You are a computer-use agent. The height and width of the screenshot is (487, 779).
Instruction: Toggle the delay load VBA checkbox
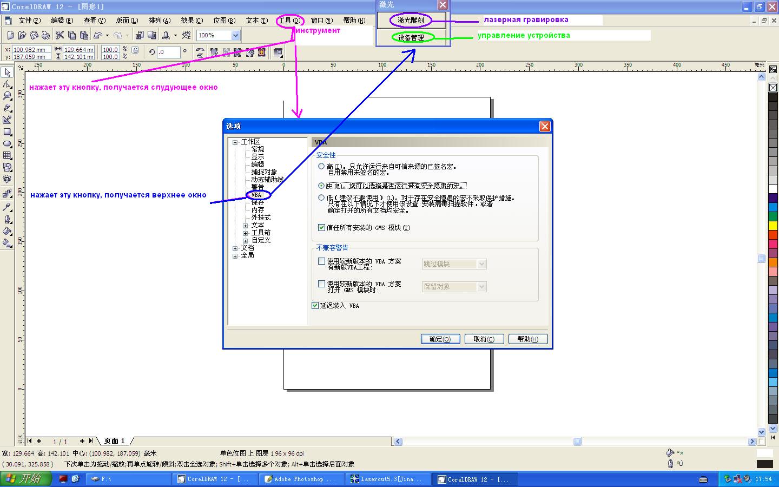(315, 306)
